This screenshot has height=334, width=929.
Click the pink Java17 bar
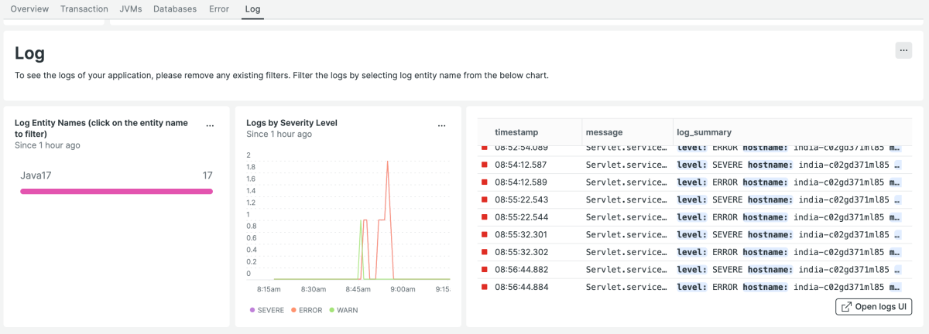coord(116,191)
